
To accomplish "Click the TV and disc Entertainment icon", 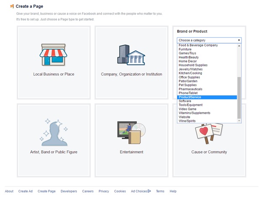I will 131,132.
